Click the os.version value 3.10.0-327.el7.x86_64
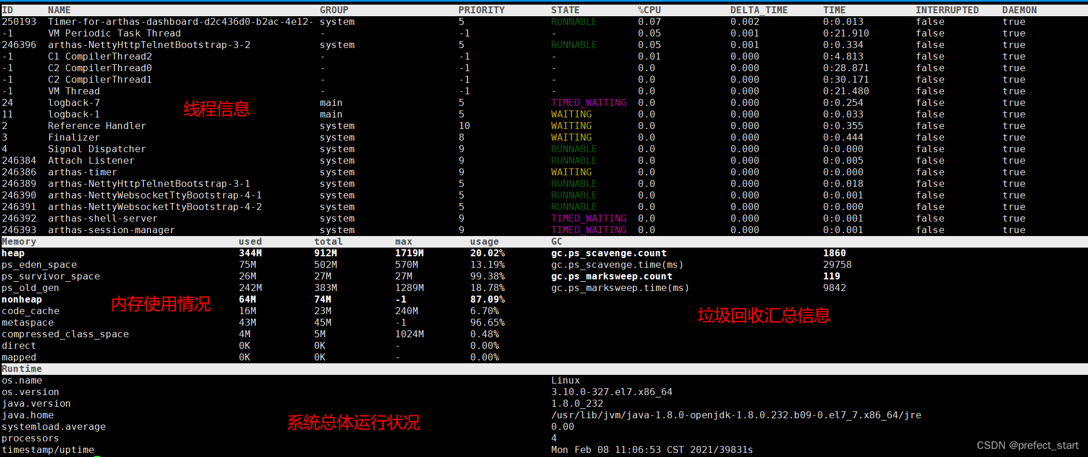Screen dimensions: 1088x457 [x=612, y=392]
